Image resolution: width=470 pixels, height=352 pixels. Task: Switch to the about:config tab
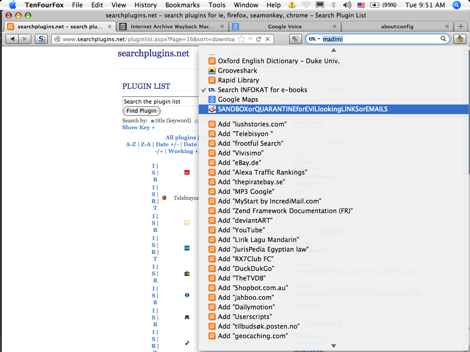(397, 27)
